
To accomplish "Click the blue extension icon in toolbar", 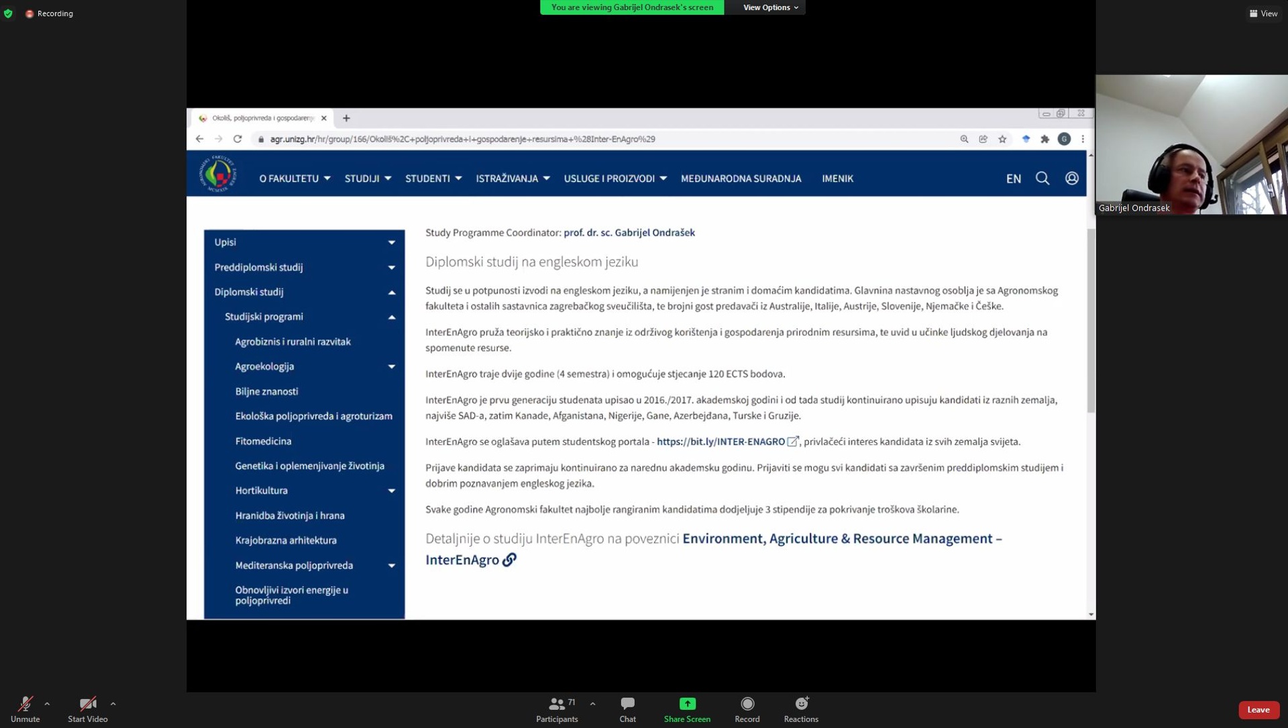I will [1026, 139].
